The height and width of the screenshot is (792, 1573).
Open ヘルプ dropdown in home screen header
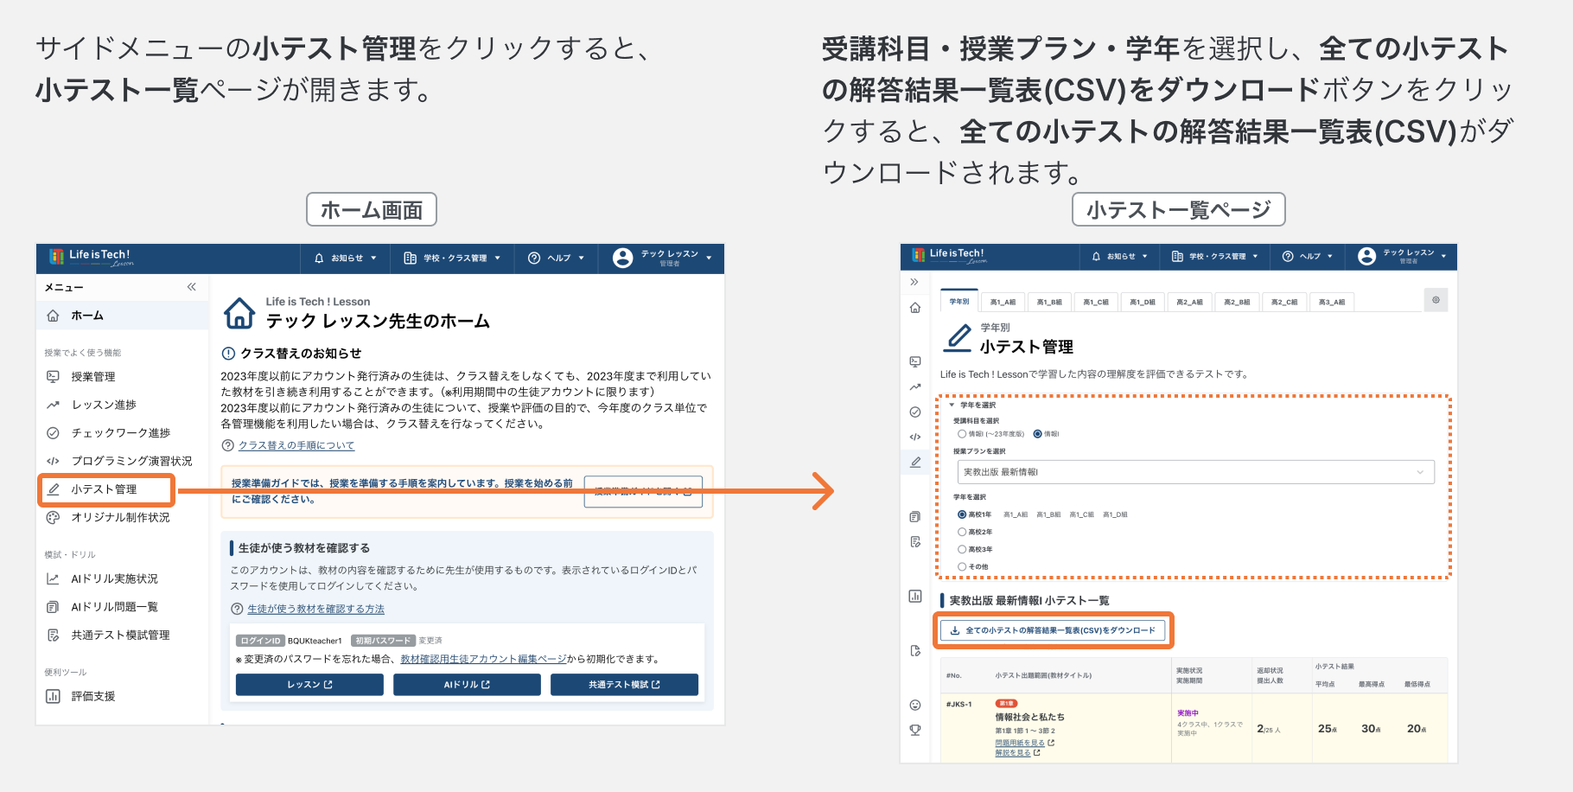[557, 258]
